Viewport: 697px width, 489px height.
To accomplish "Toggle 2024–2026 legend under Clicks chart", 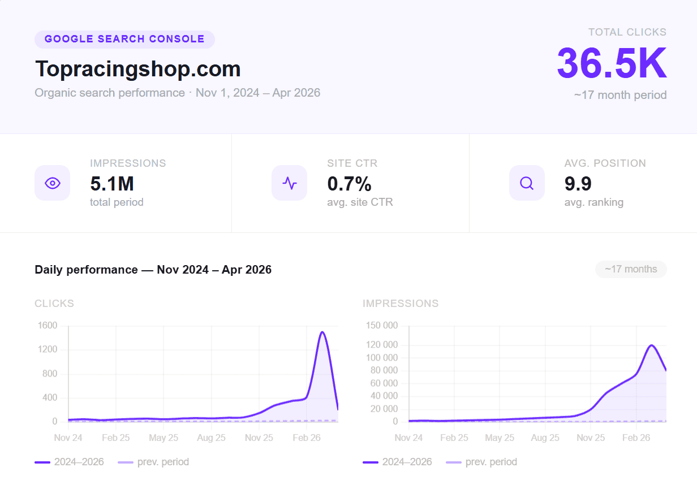I will click(x=69, y=462).
